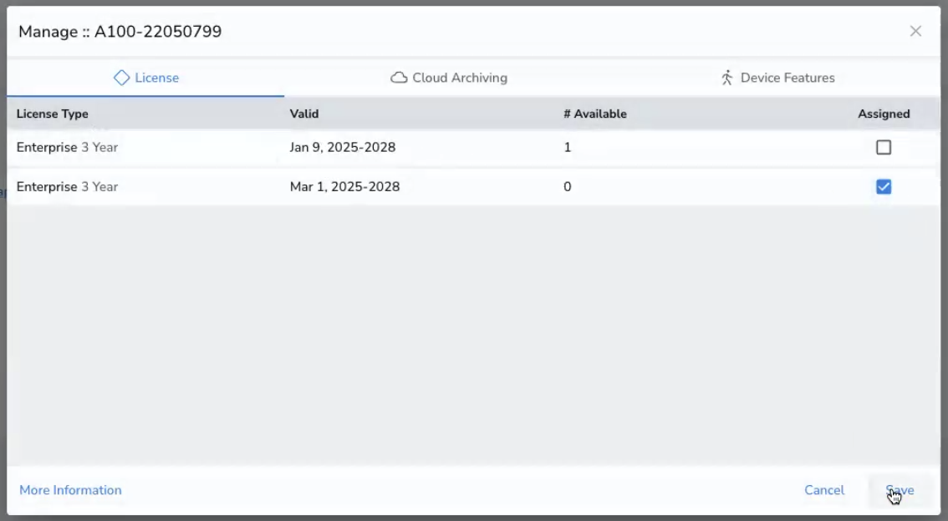The image size is (948, 521).
Task: Click the Cancel button
Action: tap(824, 490)
